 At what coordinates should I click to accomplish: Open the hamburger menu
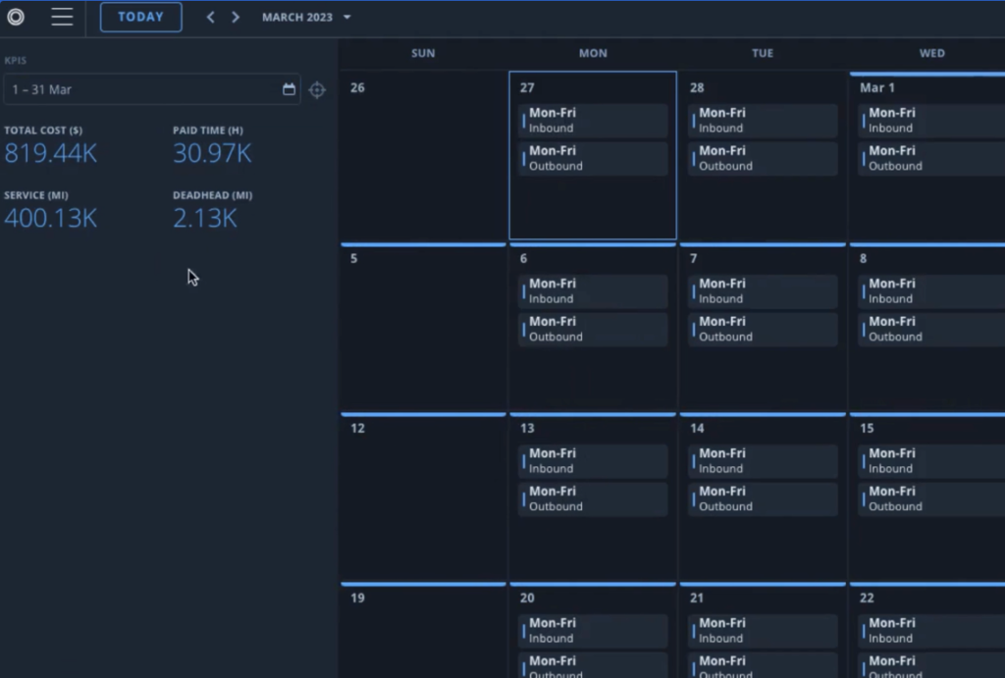pyautogui.click(x=62, y=17)
